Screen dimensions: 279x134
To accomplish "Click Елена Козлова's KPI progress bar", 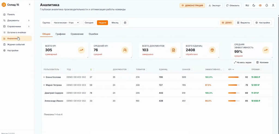I will click(x=234, y=77).
